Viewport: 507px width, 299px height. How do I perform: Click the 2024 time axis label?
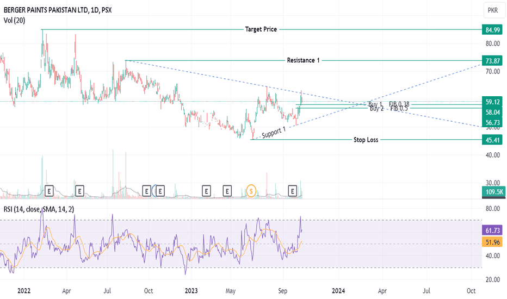338,291
